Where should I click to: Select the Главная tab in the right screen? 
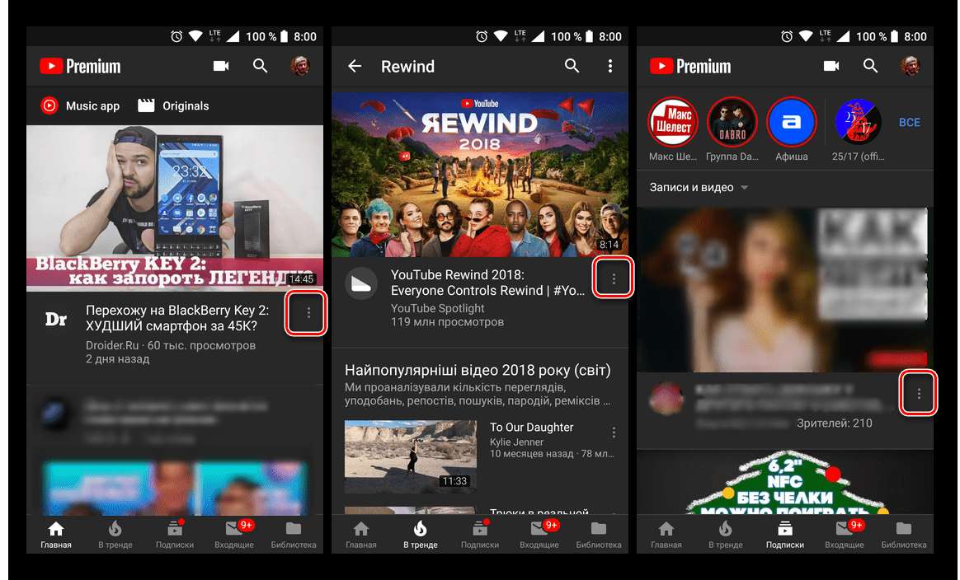666,534
